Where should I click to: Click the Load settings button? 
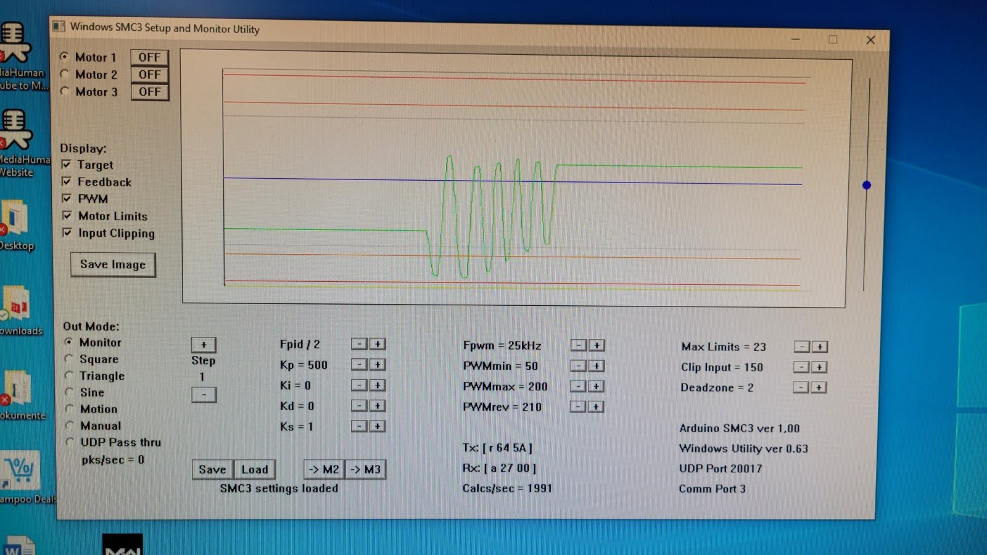point(255,469)
